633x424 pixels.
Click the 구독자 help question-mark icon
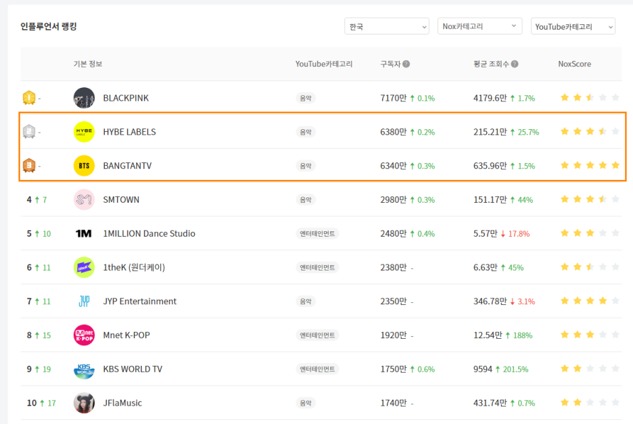point(406,64)
